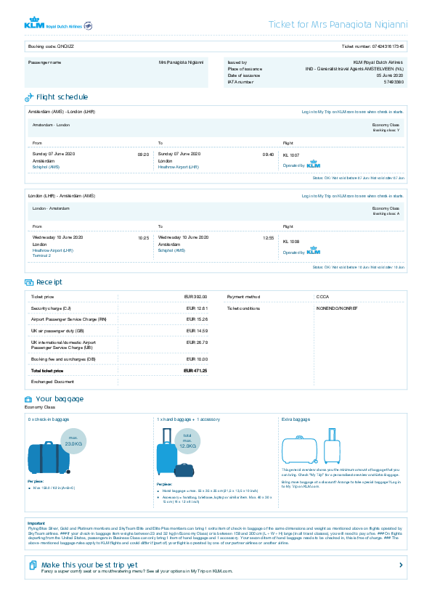Screen dimensions: 432x611
Task: Click the outlined extra suitcase illustration
Action: [299, 449]
